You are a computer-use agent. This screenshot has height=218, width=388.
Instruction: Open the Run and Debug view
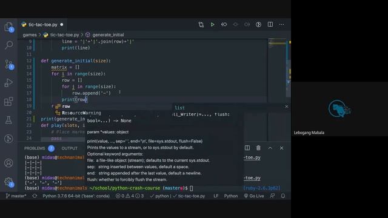pyautogui.click(x=8, y=83)
